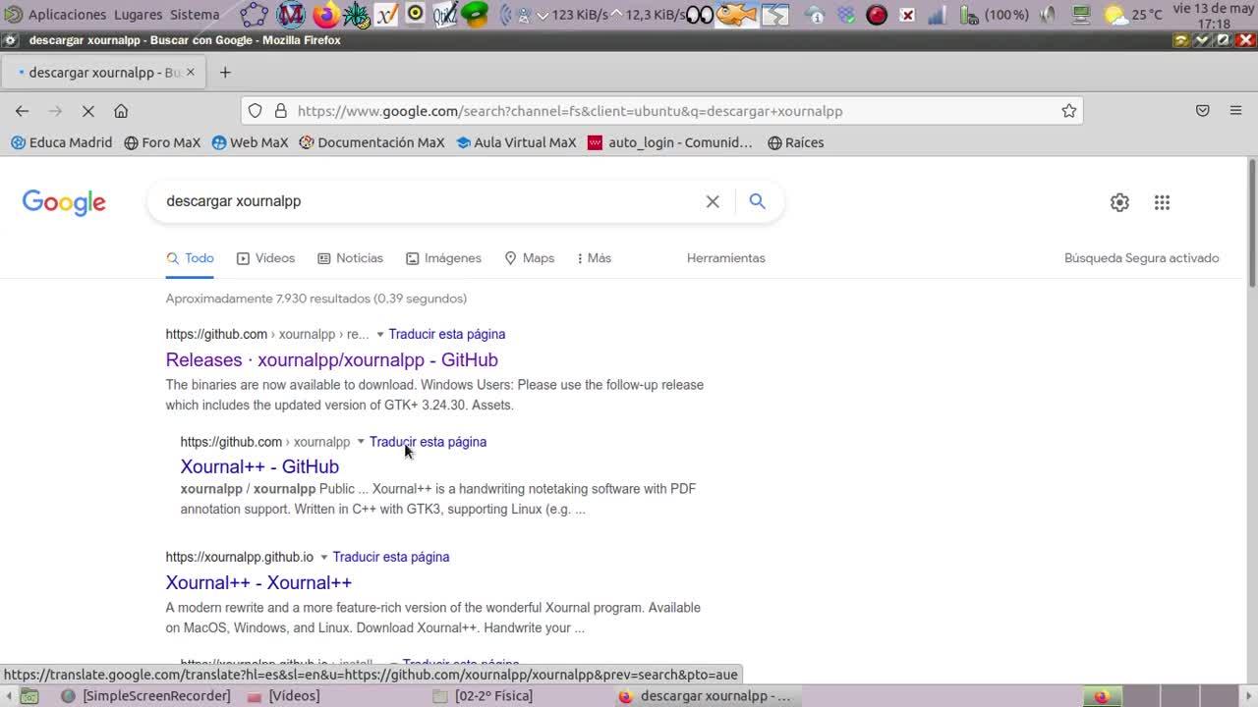Launch Firefox from the top panel

pos(324,15)
